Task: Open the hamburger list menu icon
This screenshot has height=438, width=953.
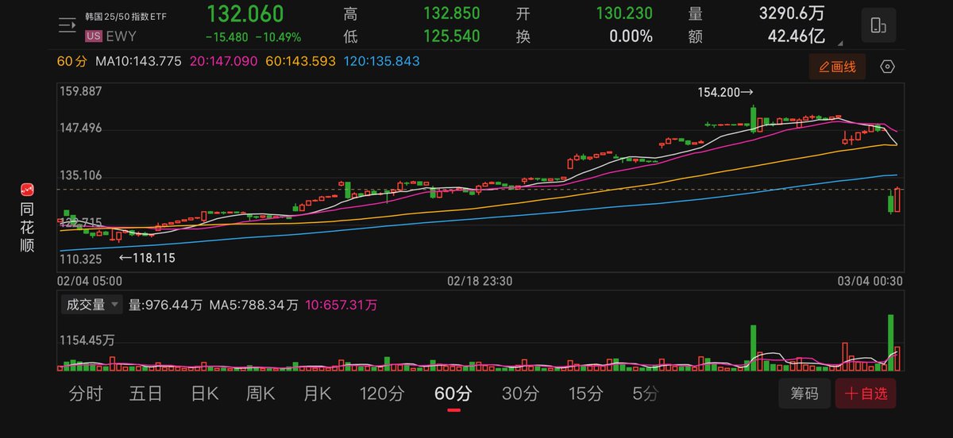Action: point(67,25)
